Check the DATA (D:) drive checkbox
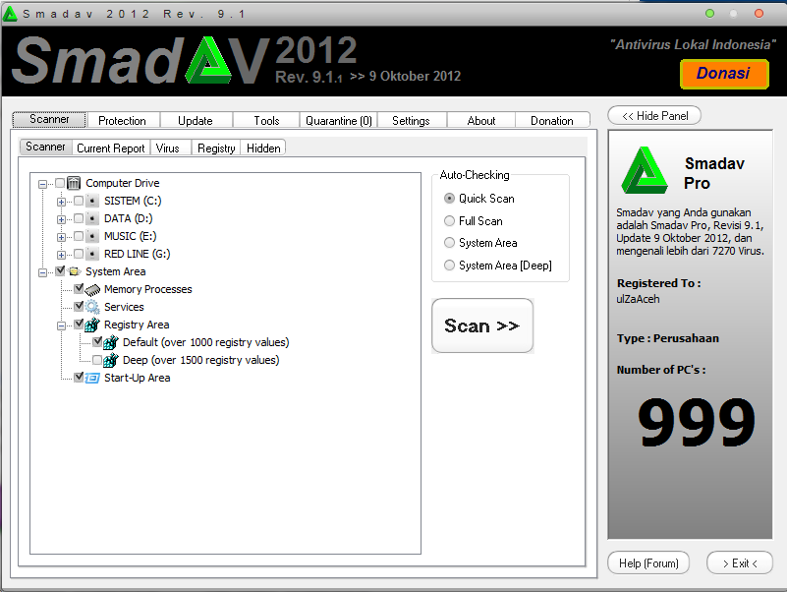Image resolution: width=787 pixels, height=592 pixels. 79,218
